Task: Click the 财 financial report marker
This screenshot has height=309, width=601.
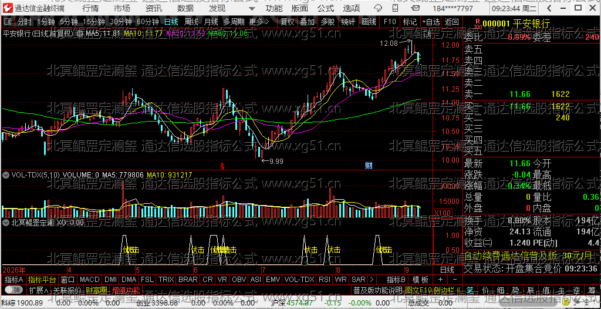Action: click(x=369, y=166)
